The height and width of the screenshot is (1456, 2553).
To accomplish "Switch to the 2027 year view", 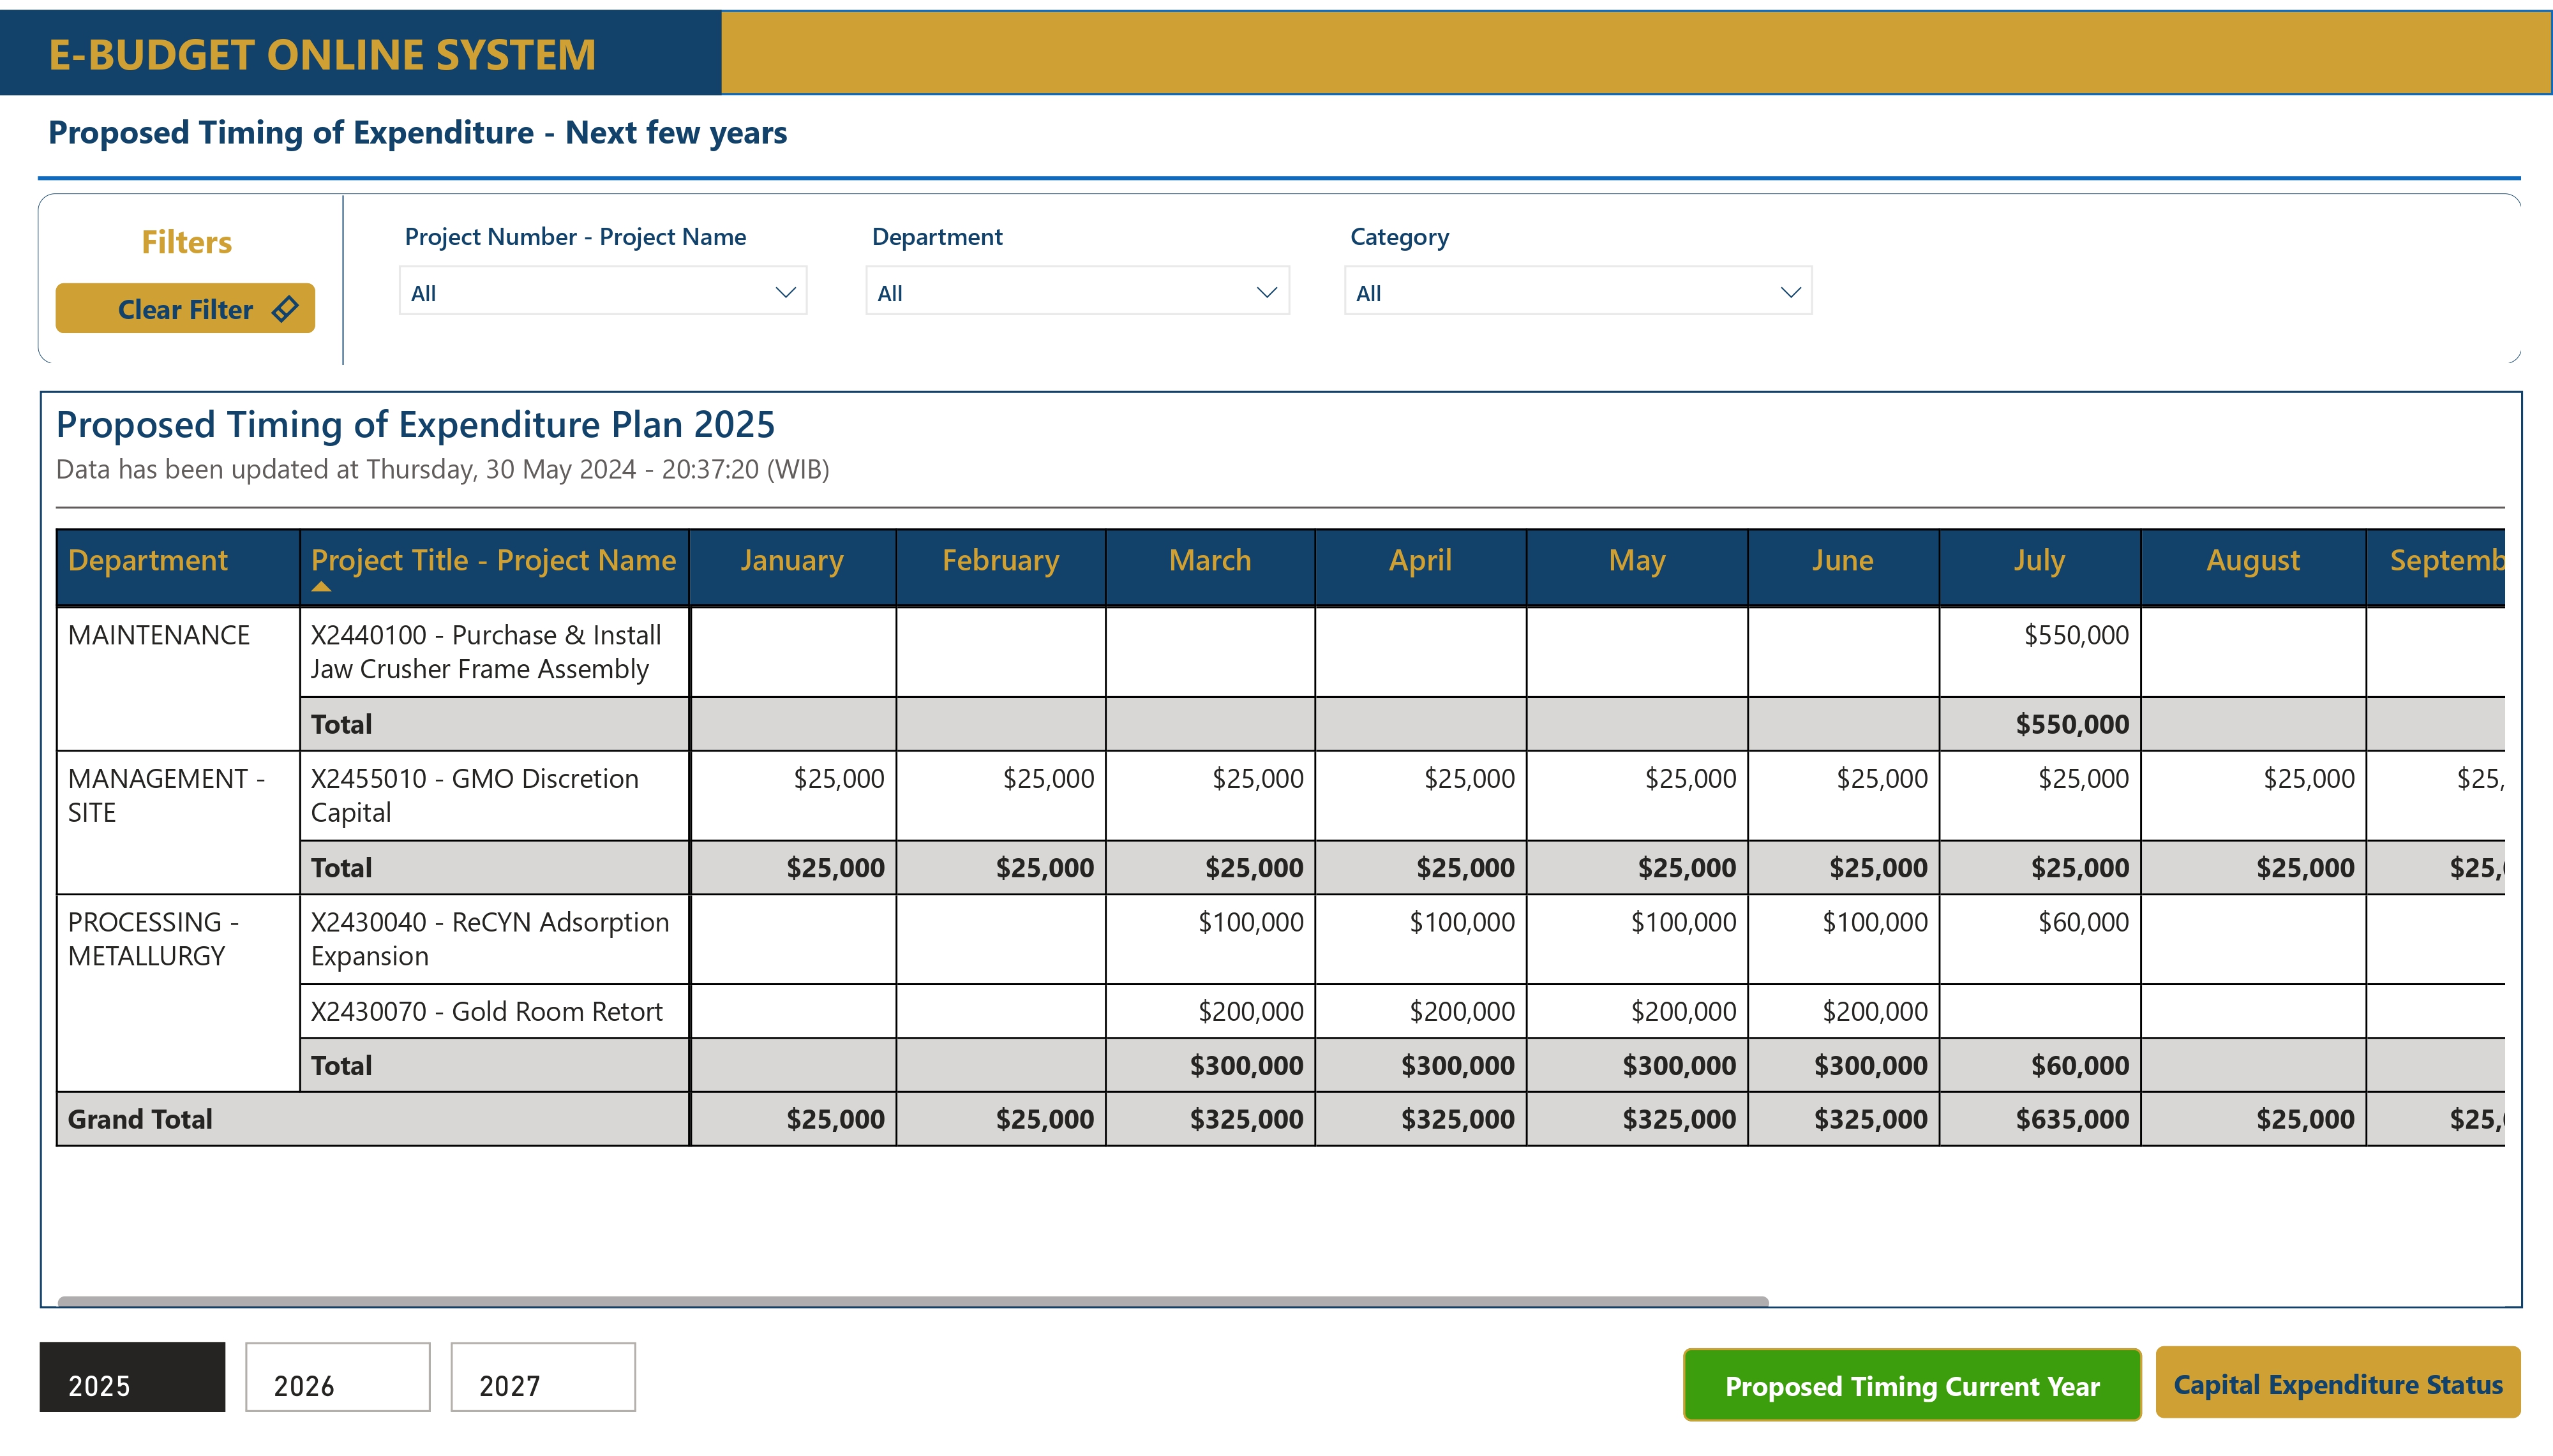I will click(x=543, y=1378).
